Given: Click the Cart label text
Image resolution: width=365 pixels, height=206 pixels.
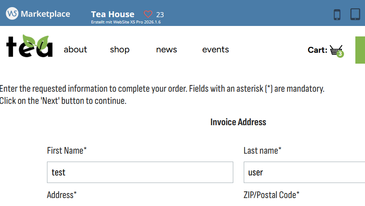Looking at the screenshot, I should point(317,50).
